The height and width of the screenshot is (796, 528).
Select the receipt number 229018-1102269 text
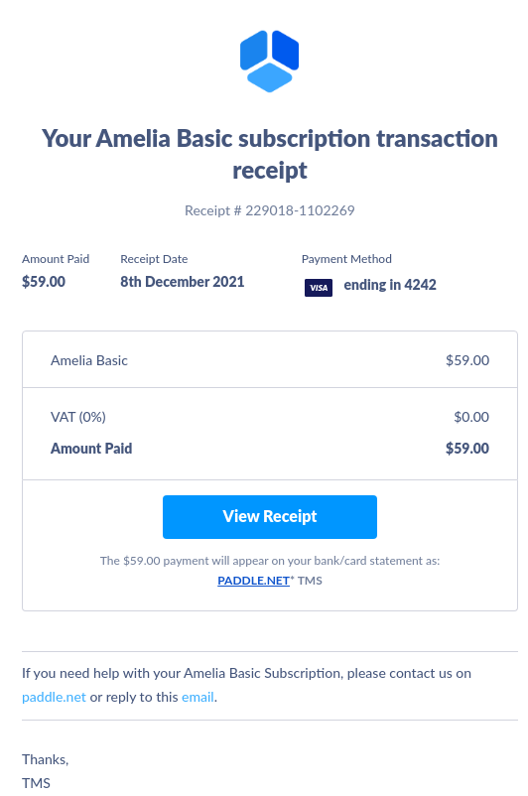click(300, 210)
